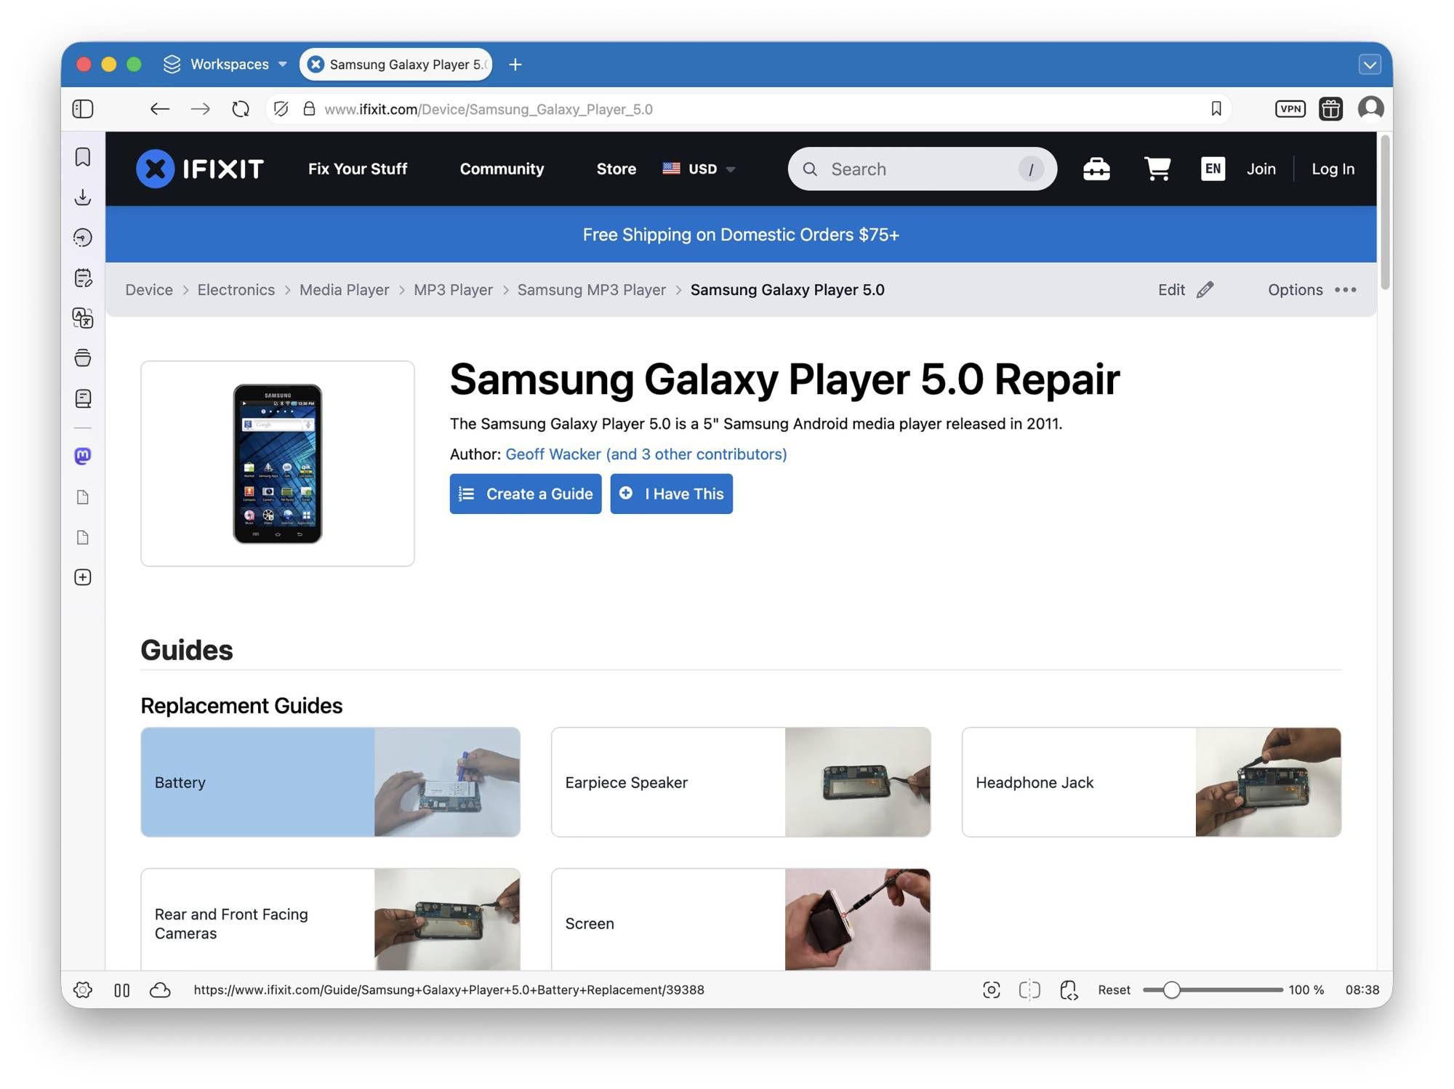Open the shopping cart
1454x1089 pixels.
(x=1157, y=169)
